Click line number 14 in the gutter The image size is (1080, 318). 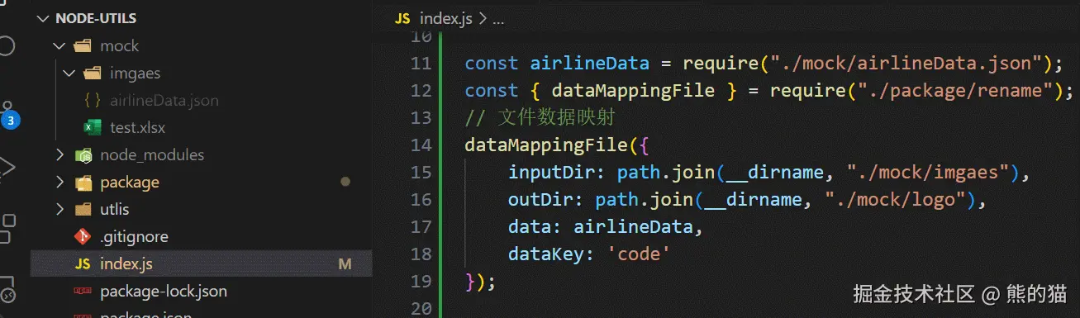point(421,145)
